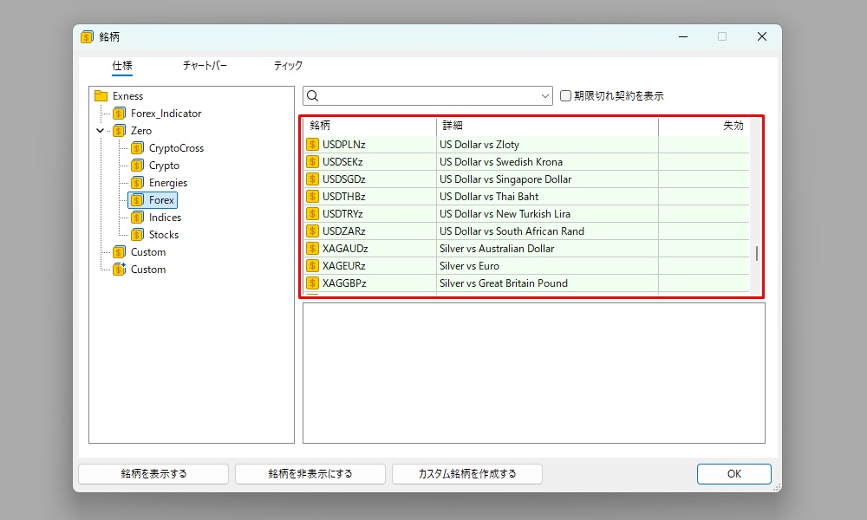Screen dimensions: 867x520
Task: Click the Energies symbol group icon
Action: click(137, 183)
